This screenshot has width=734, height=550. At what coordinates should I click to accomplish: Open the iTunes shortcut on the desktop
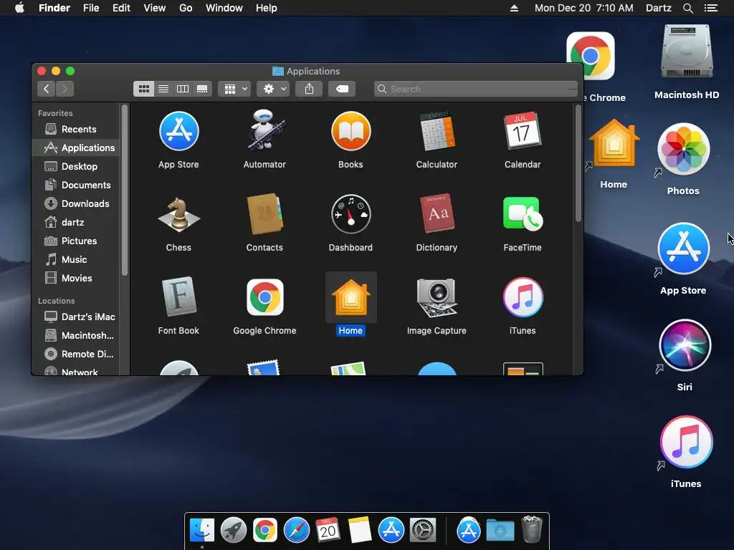point(686,442)
